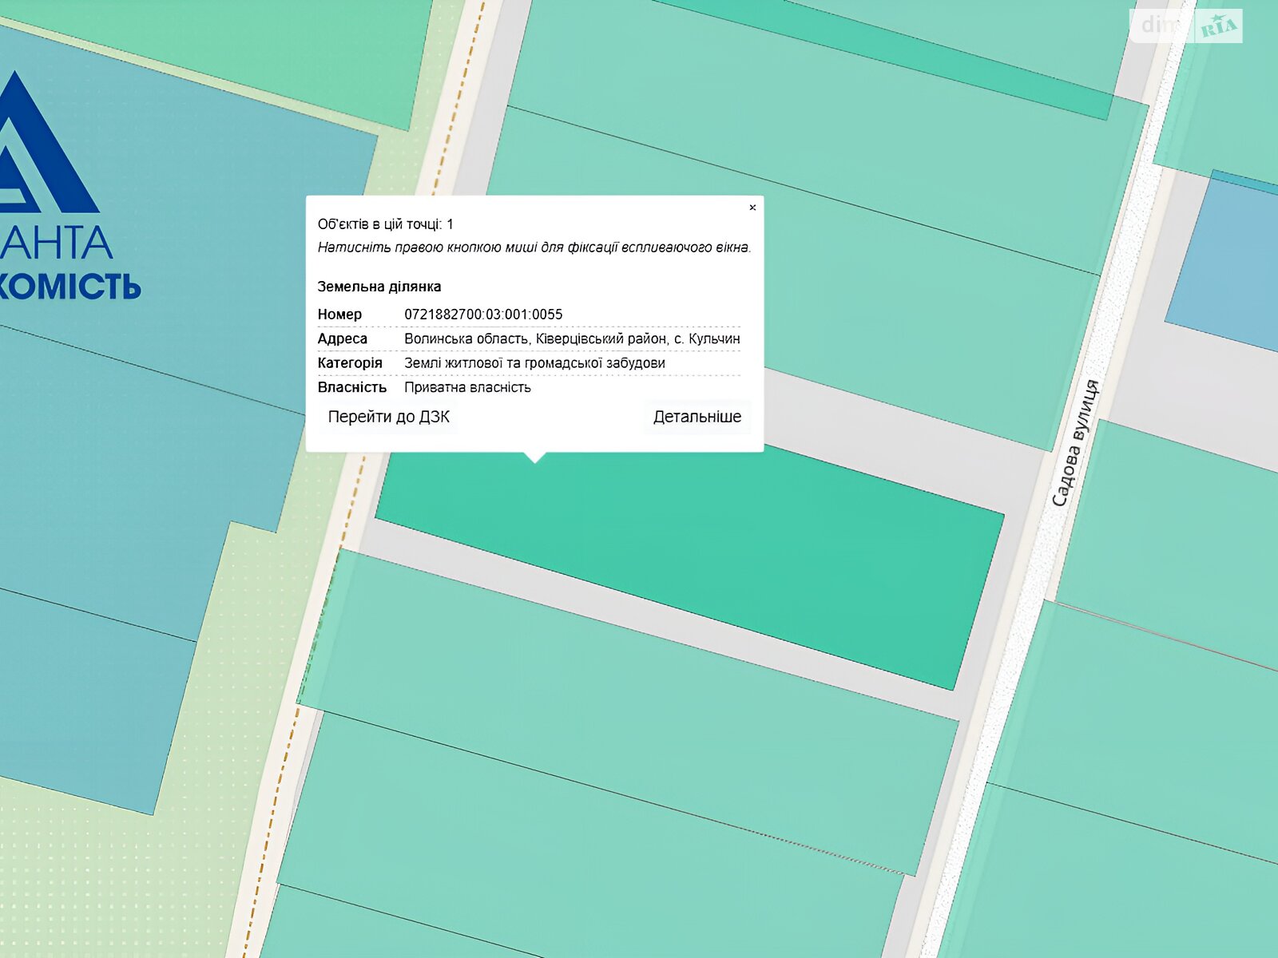
Task: Open Детальніше for the parcel
Action: tap(697, 417)
